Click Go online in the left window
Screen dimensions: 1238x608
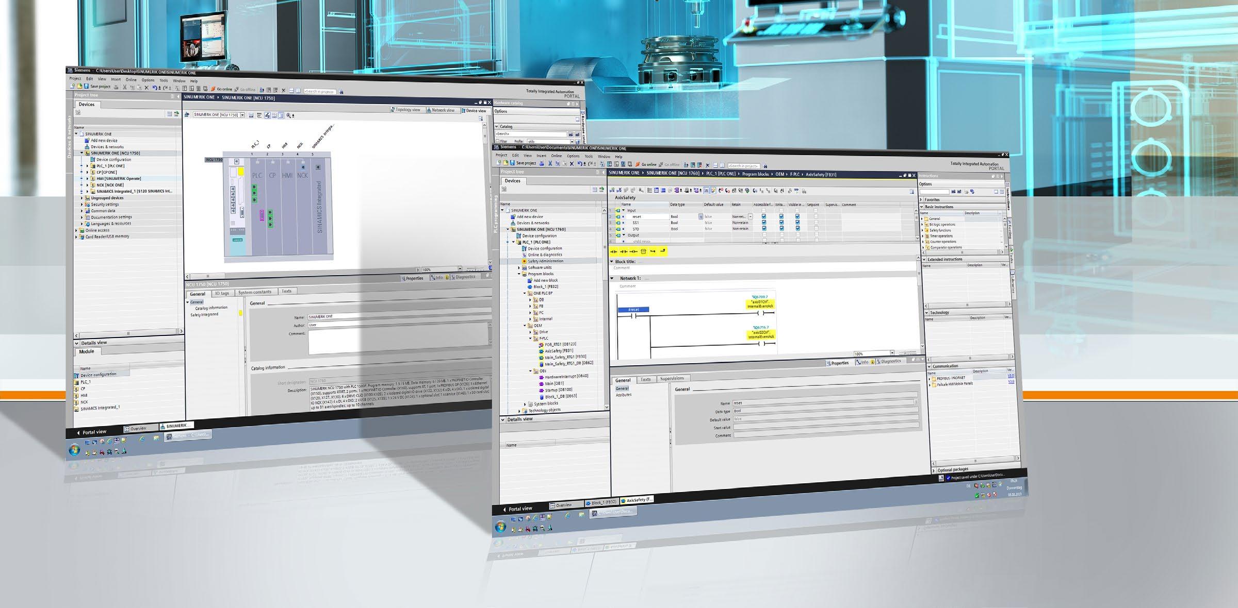pos(221,89)
